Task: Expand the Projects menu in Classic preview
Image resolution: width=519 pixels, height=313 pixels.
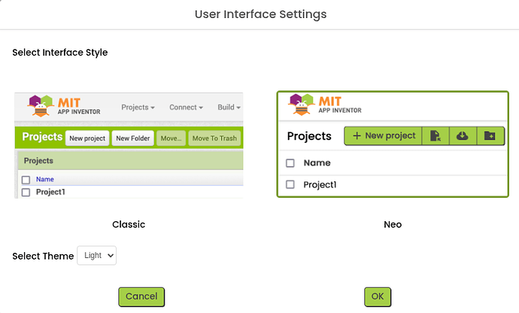Action: 138,108
